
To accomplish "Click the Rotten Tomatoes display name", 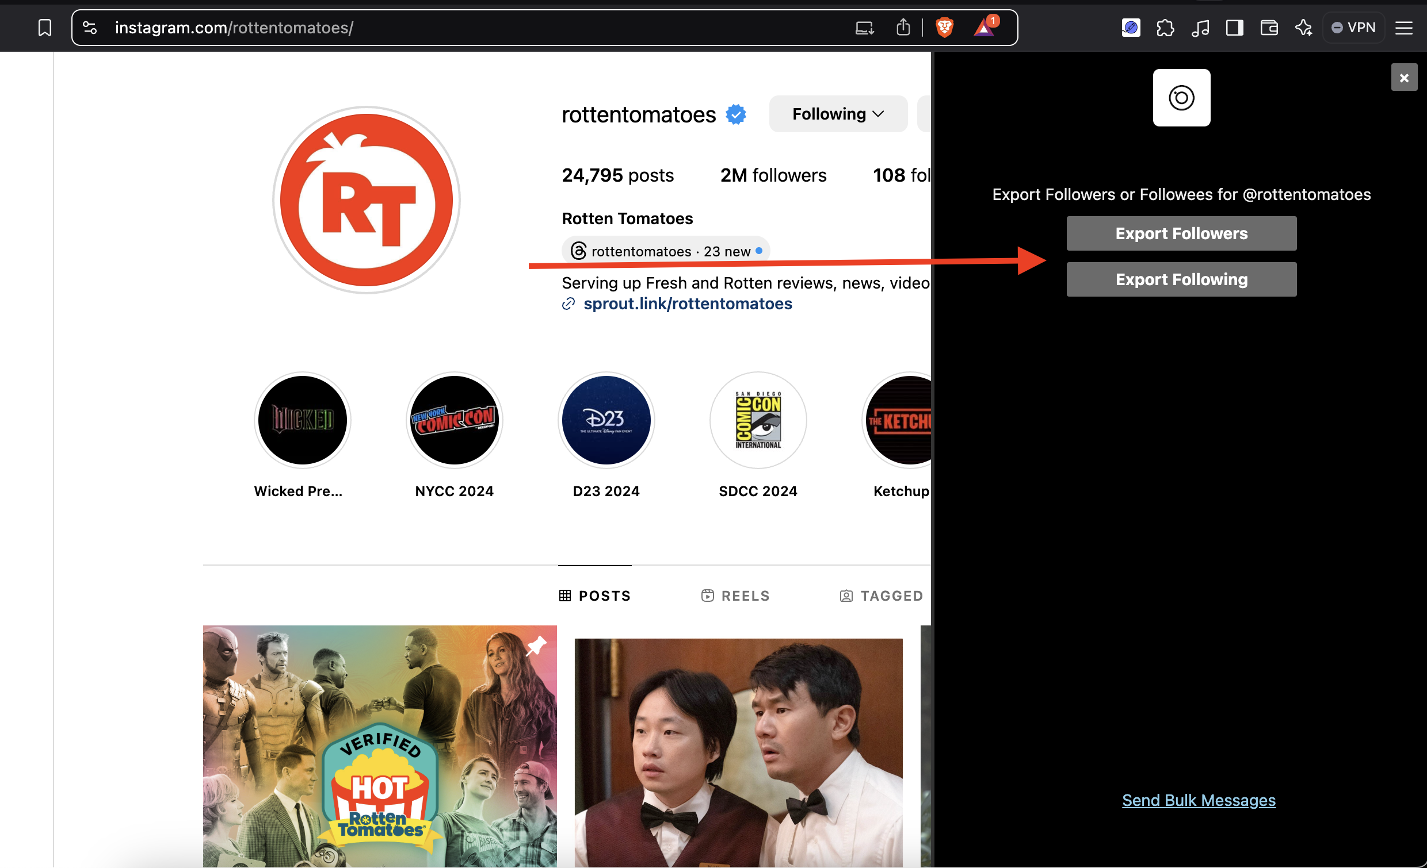I will click(627, 219).
